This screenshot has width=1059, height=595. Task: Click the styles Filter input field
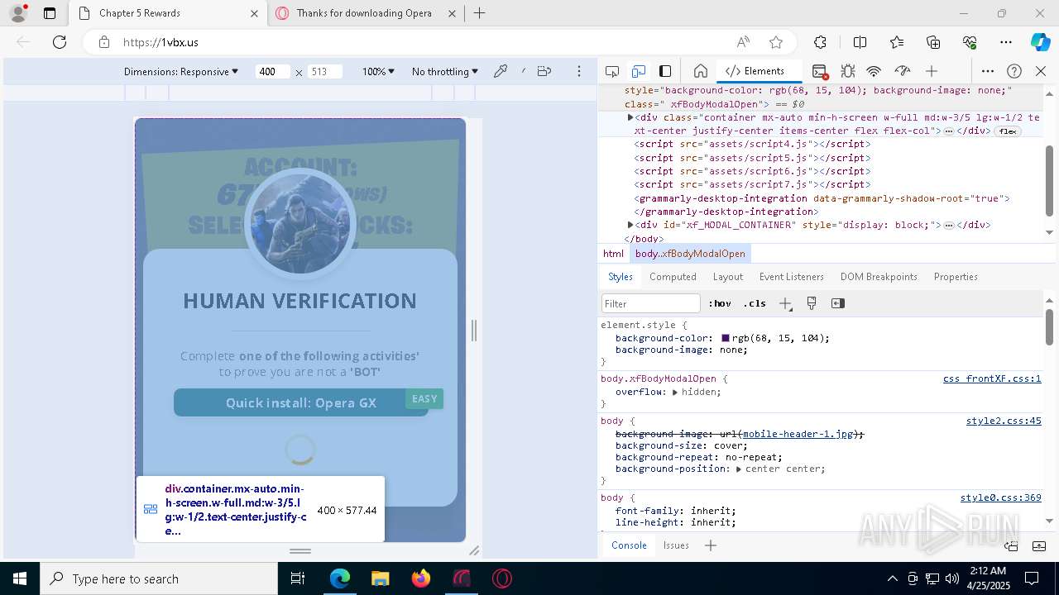coord(651,303)
